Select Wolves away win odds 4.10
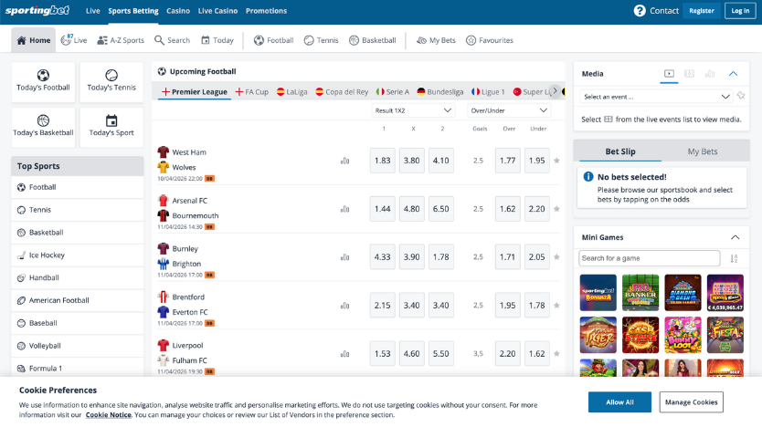762x427 pixels. point(440,161)
